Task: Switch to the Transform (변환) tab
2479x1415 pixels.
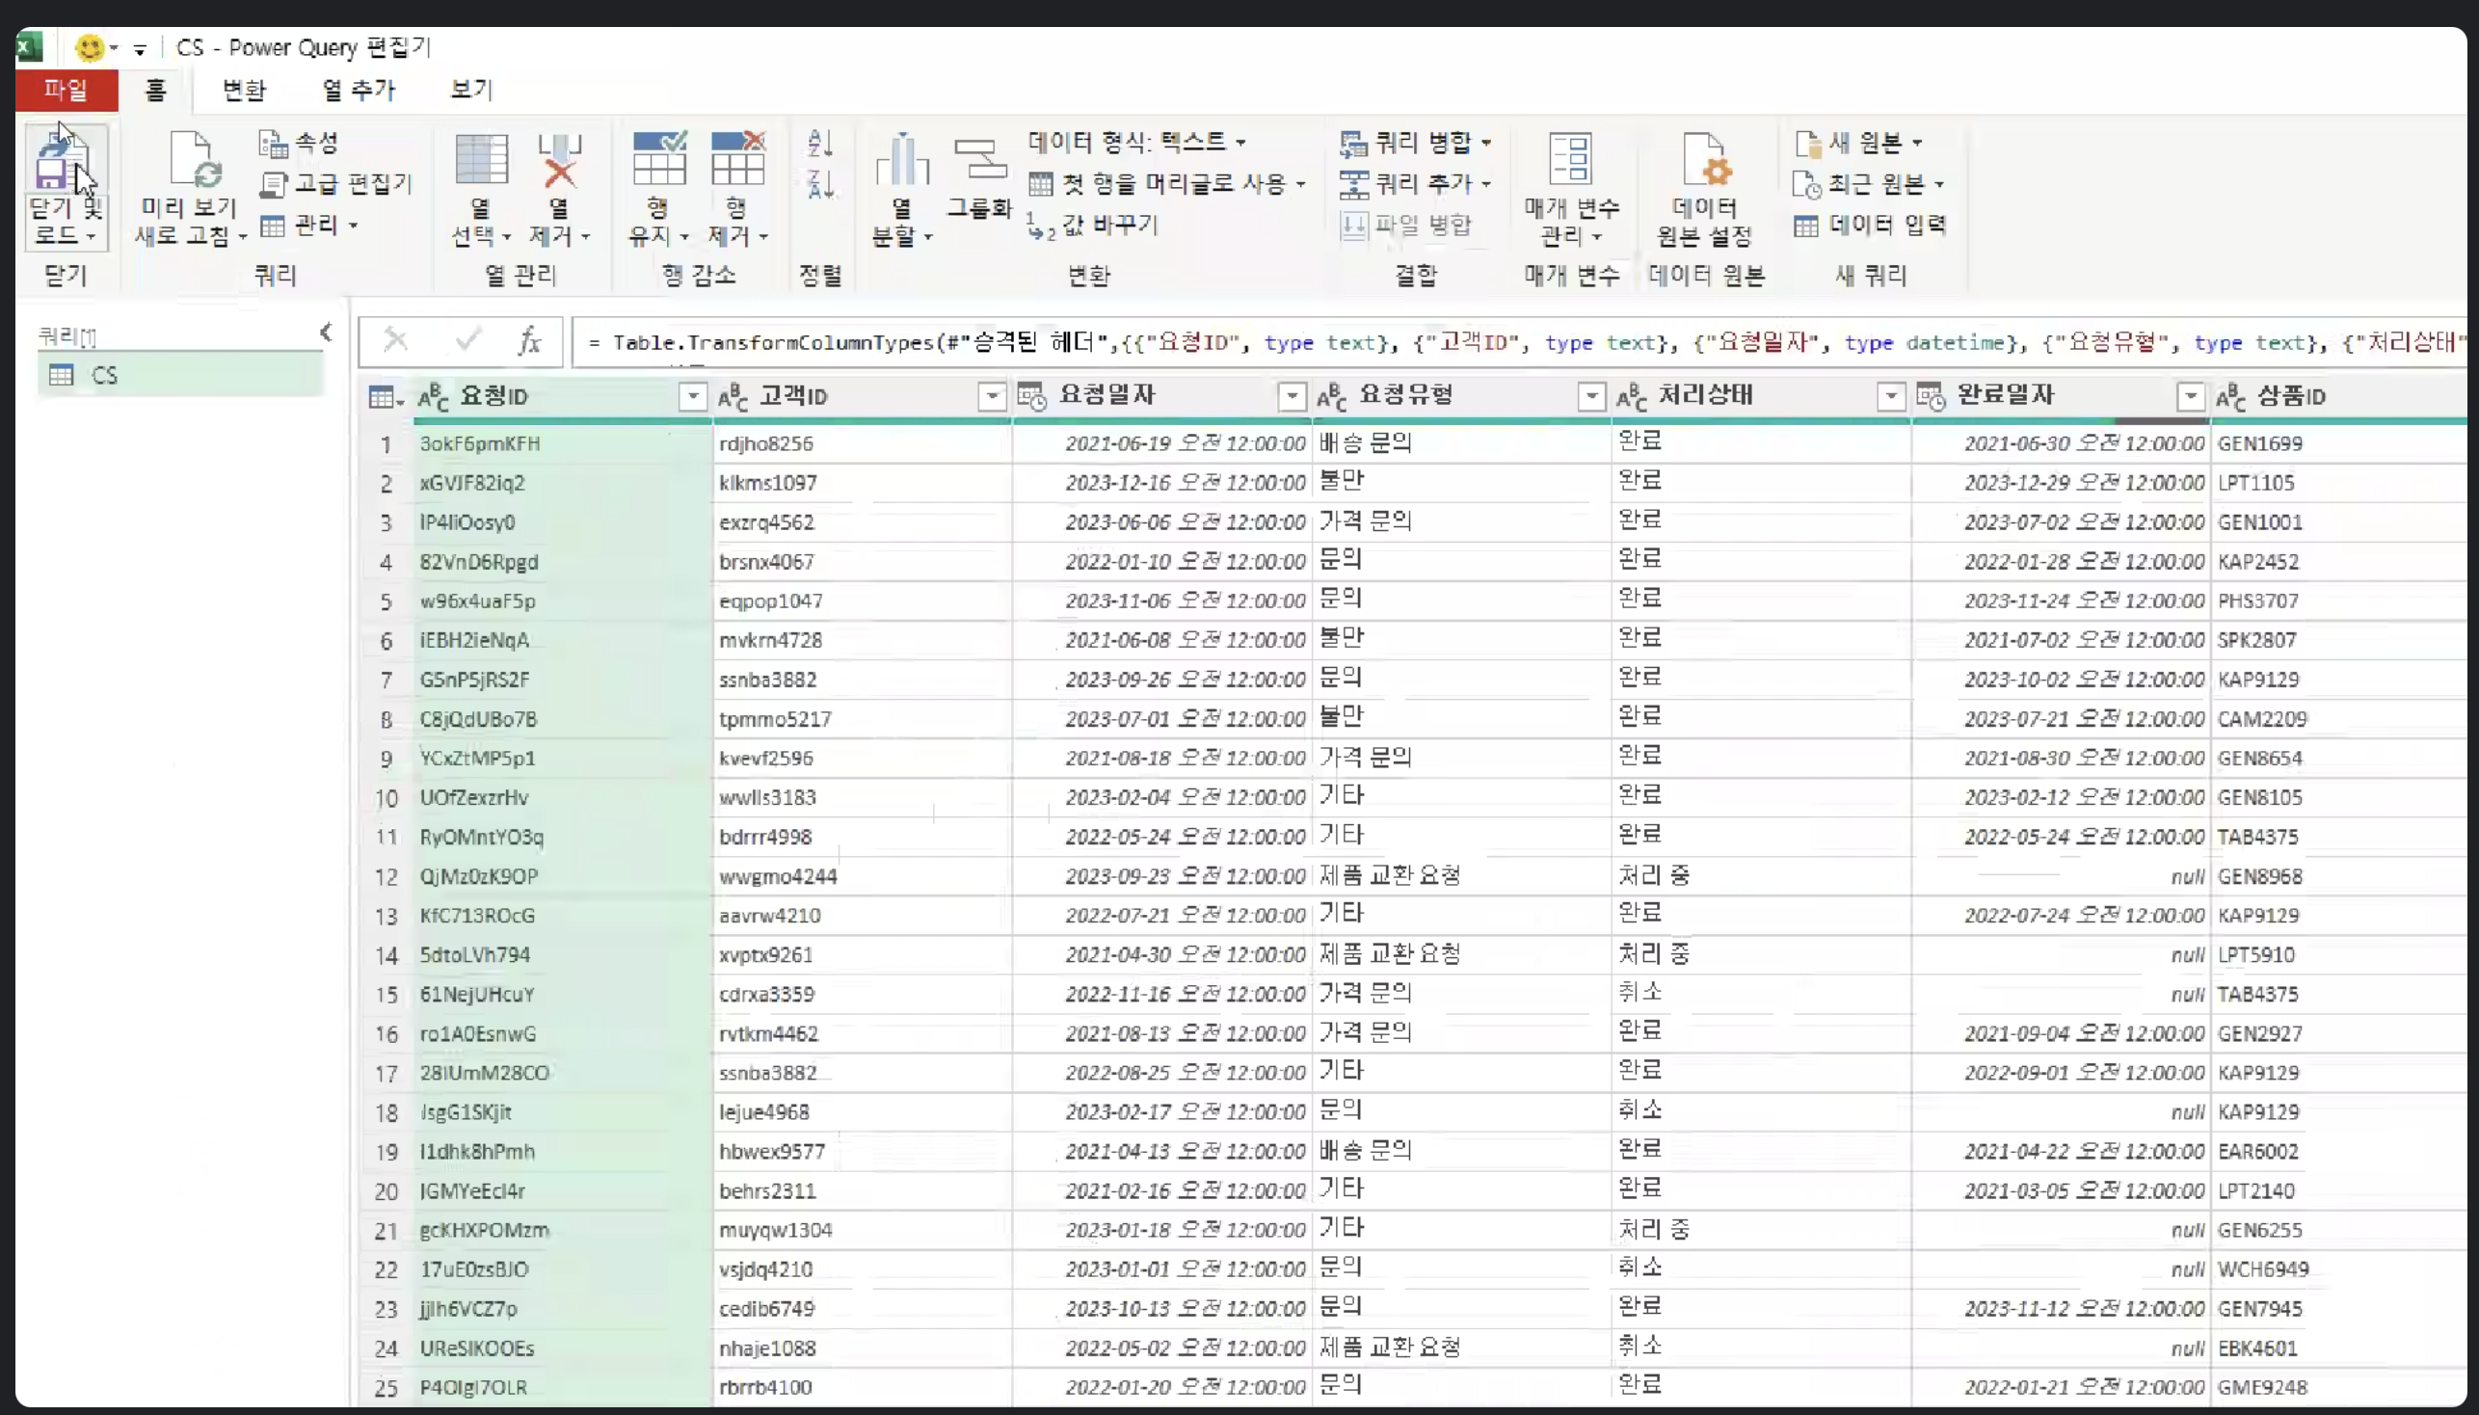Action: [244, 91]
